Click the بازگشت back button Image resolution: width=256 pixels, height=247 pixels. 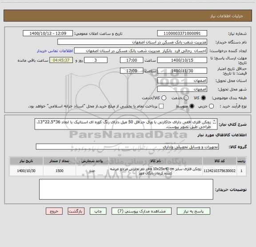76,211
